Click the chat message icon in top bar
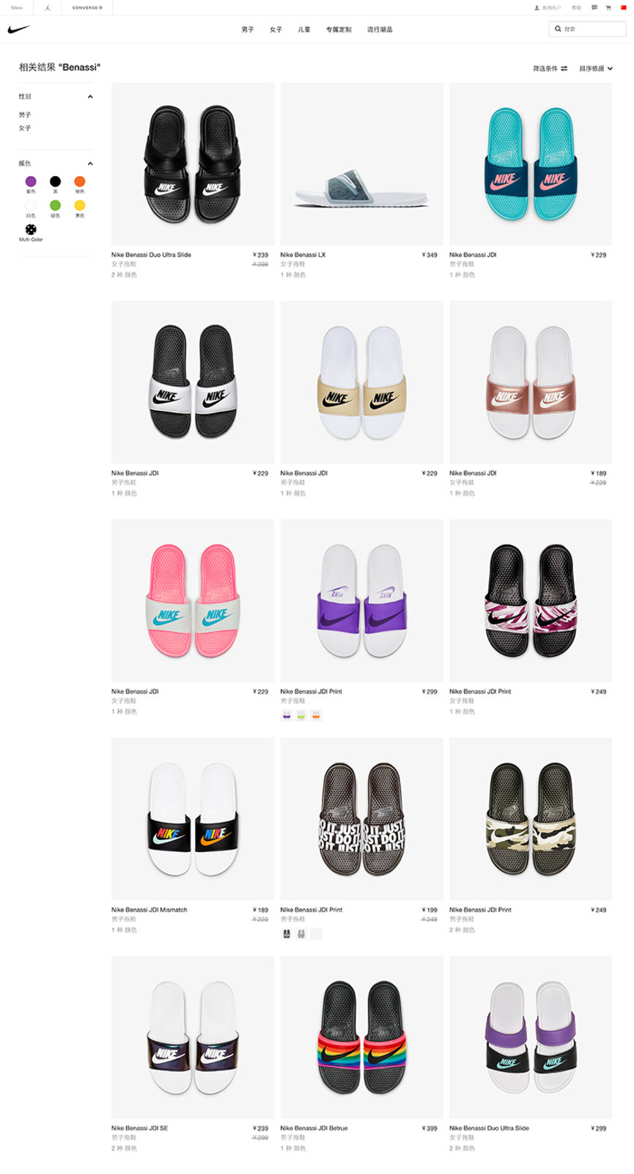 tap(594, 7)
